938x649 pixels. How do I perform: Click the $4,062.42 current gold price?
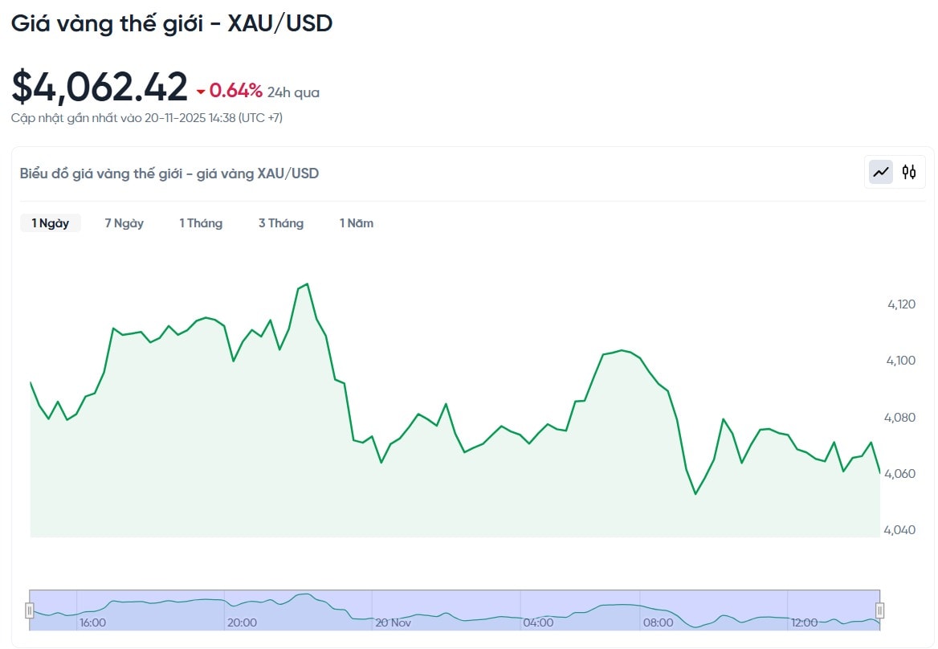tap(100, 87)
